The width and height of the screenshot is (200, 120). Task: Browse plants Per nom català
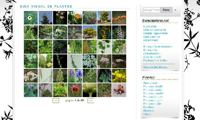coord(152,90)
